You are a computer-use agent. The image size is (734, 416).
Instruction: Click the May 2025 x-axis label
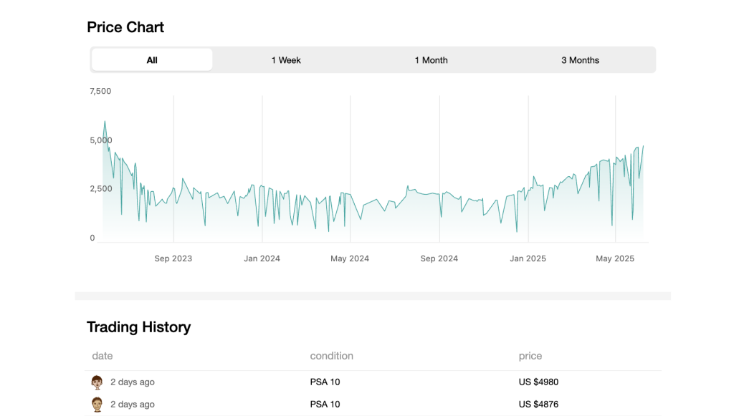click(x=615, y=258)
